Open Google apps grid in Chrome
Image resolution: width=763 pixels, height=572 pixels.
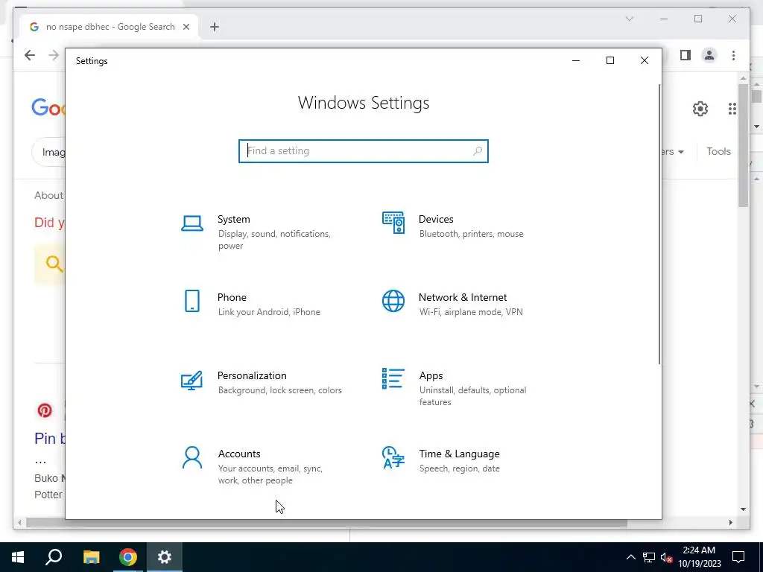732,109
